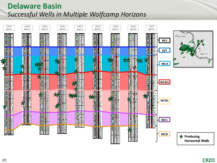Click the A endpoint label on map

(182, 44)
